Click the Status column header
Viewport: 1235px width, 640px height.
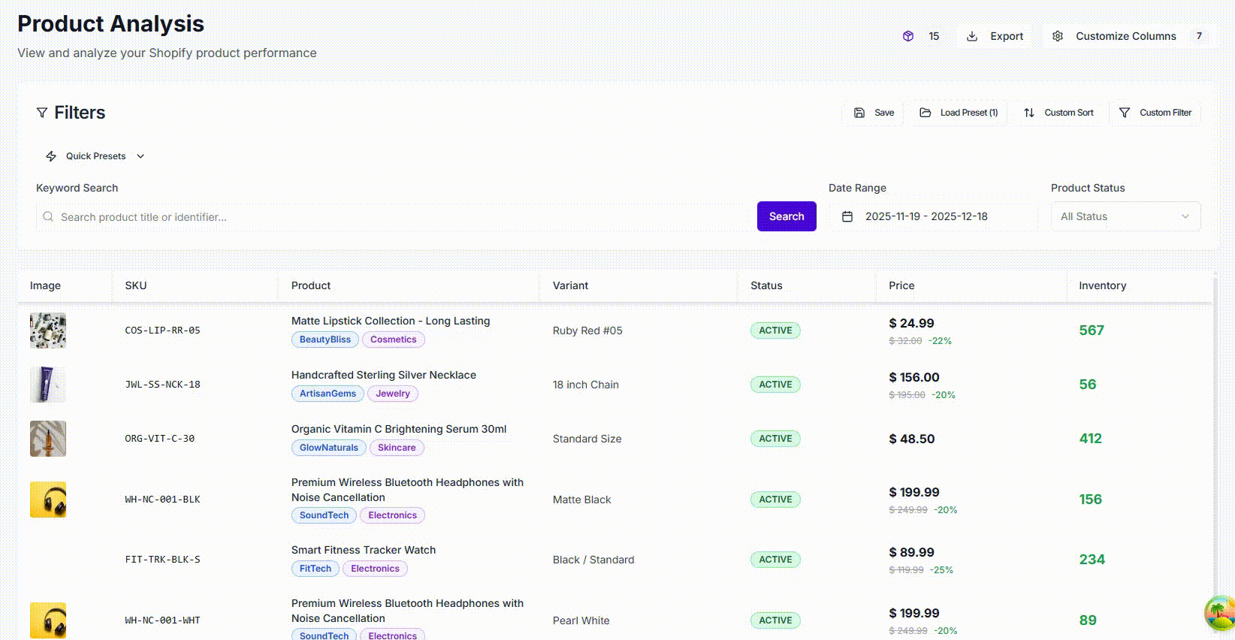tap(766, 285)
